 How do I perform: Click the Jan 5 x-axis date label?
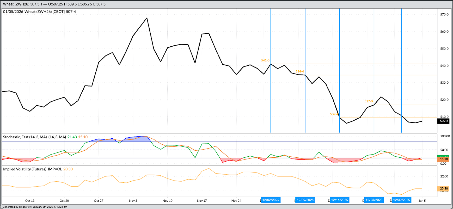[422, 201]
